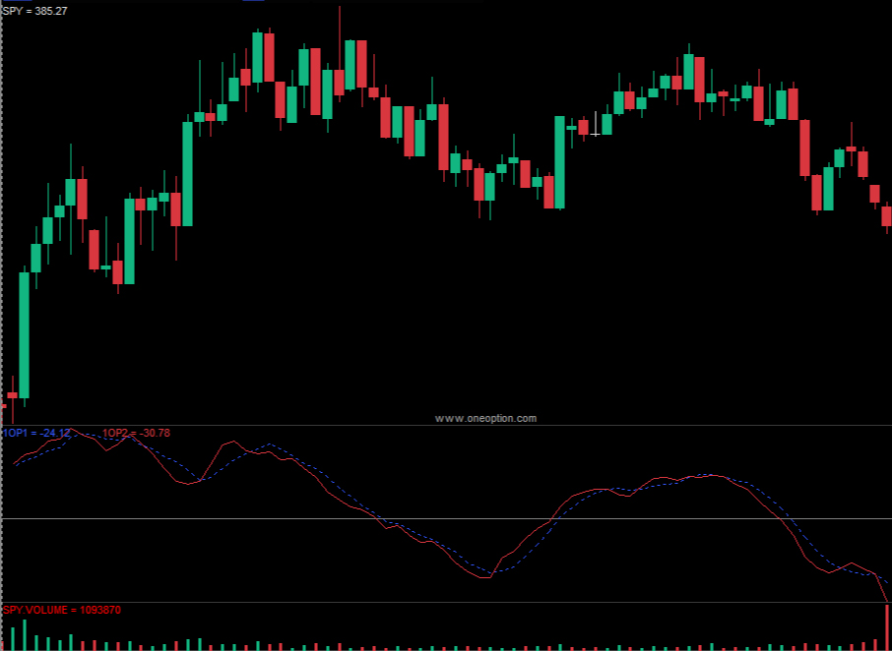
Task: Click the SPY.VOLUME value label
Action: click(x=62, y=610)
